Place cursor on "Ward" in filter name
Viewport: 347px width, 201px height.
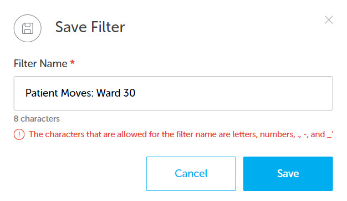click(x=109, y=93)
